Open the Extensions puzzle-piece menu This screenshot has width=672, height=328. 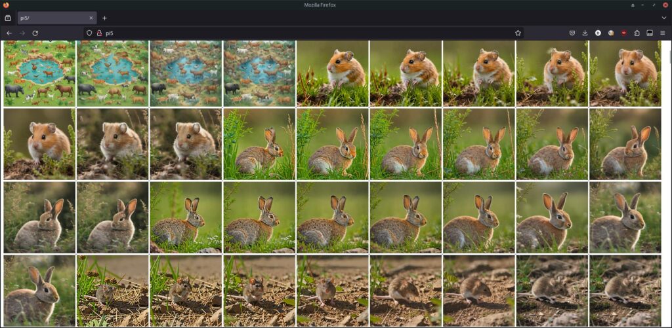(637, 33)
